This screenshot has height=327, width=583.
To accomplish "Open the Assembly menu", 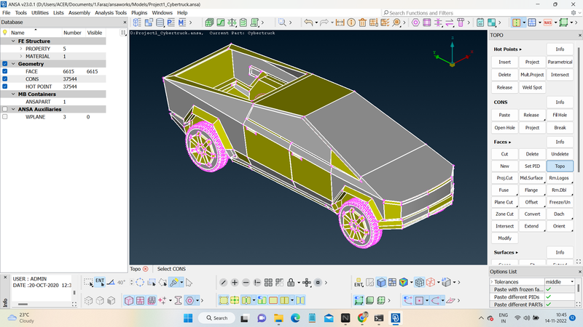I will 79,12.
